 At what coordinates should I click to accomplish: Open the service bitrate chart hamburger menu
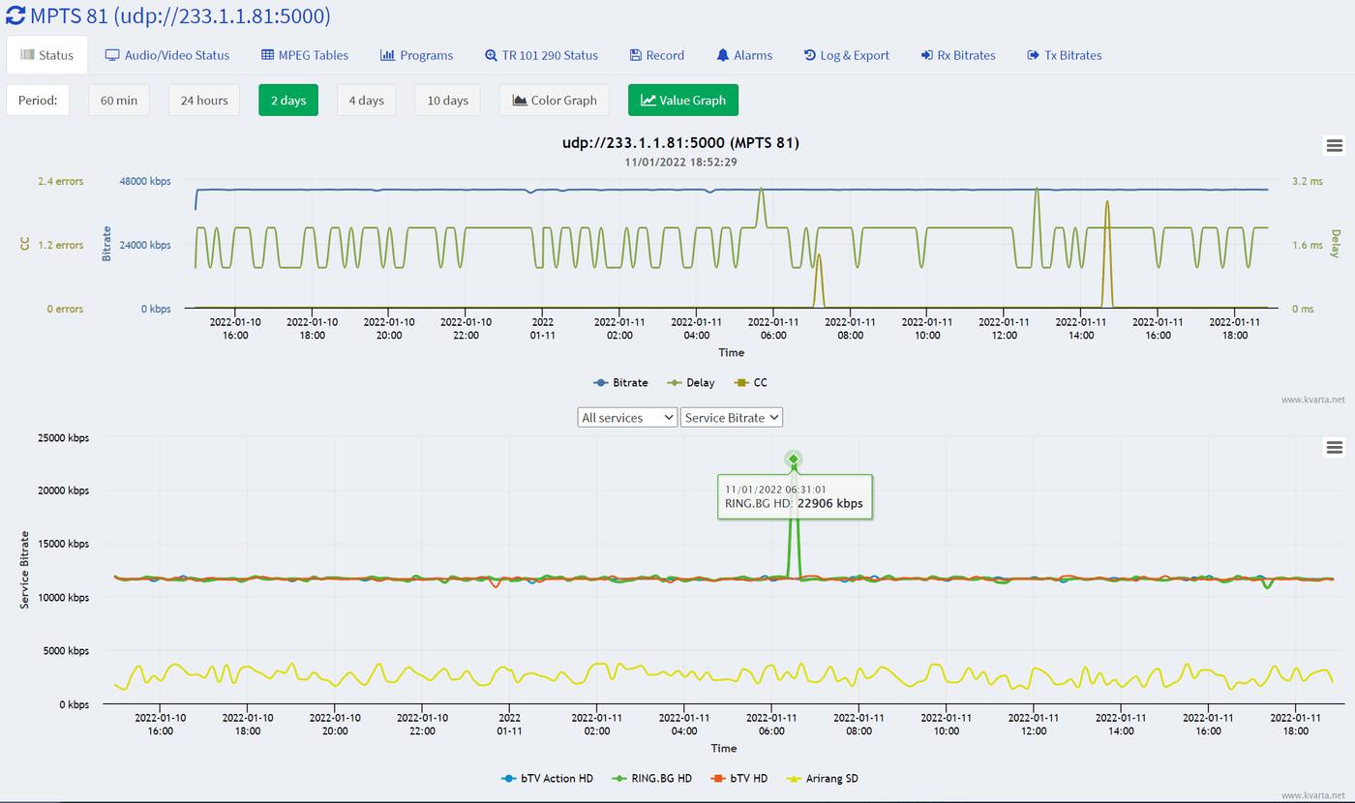1334,447
